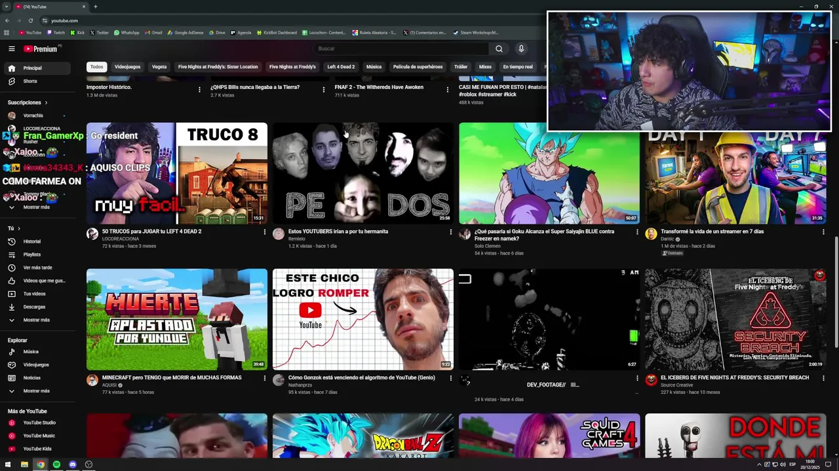
Task: Open Tus videos in sidebar
Action: [34, 294]
